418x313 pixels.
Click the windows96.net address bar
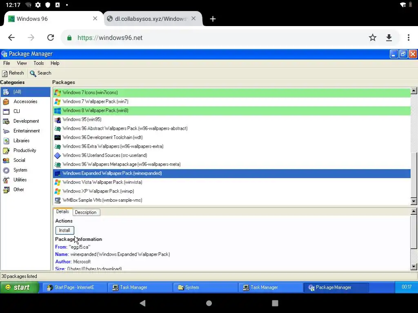[x=213, y=38]
